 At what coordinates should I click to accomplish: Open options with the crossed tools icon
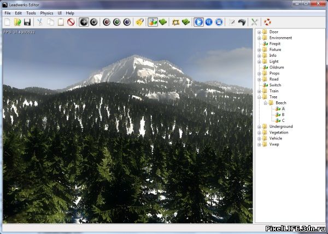point(255,22)
